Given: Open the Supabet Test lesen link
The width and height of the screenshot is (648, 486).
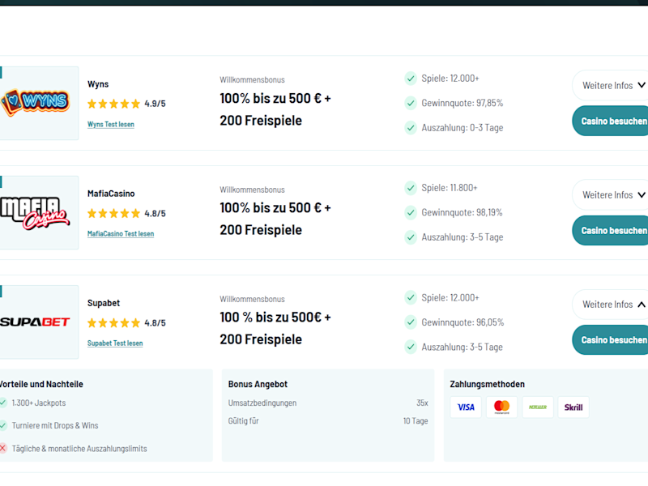Looking at the screenshot, I should 115,343.
